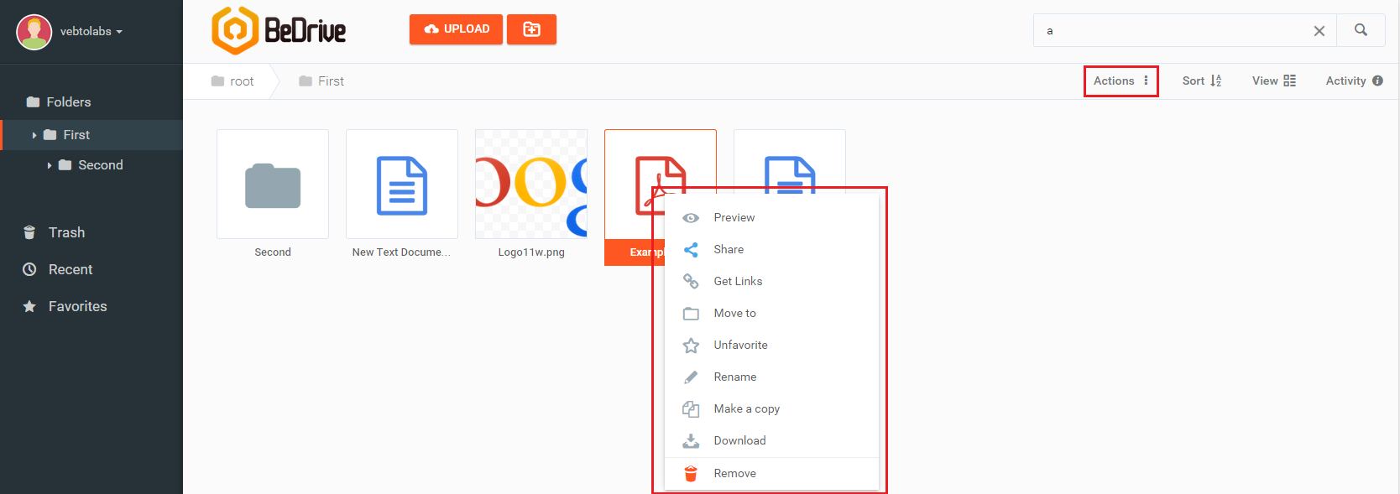Screen dimensions: 1400x494
Task: Click the BeDrive logo
Action: click(279, 31)
